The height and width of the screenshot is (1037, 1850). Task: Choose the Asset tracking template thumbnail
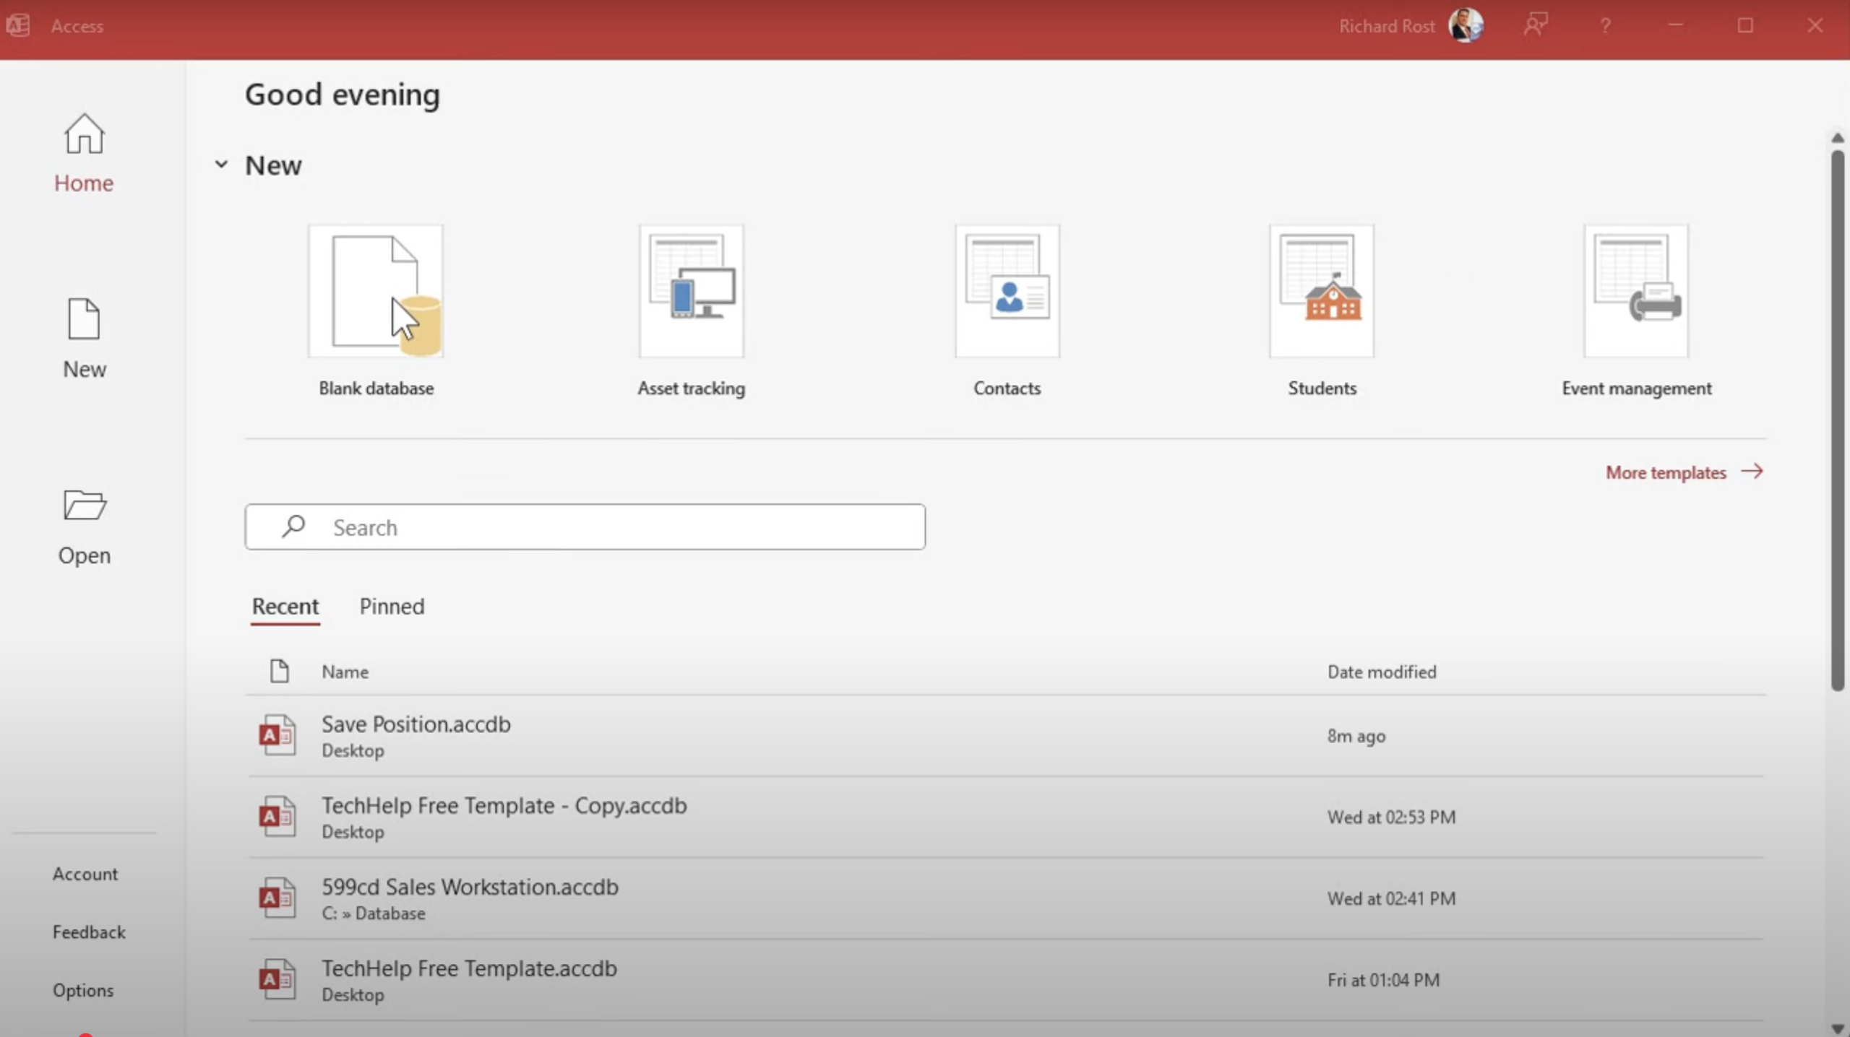click(691, 290)
